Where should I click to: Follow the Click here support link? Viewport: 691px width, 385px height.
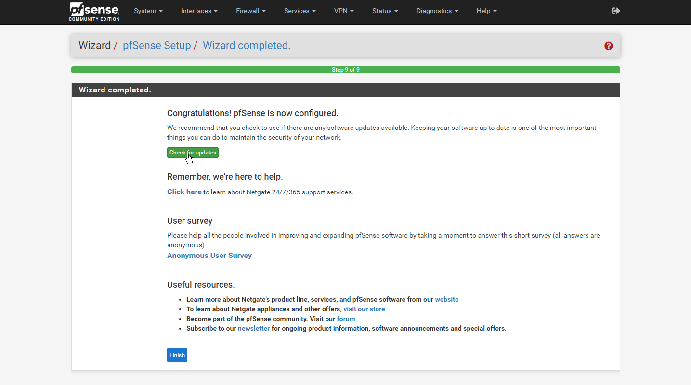[x=184, y=192]
